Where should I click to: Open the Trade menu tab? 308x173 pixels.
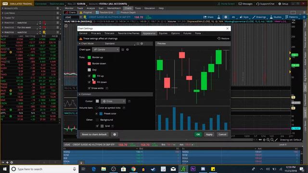(80, 8)
